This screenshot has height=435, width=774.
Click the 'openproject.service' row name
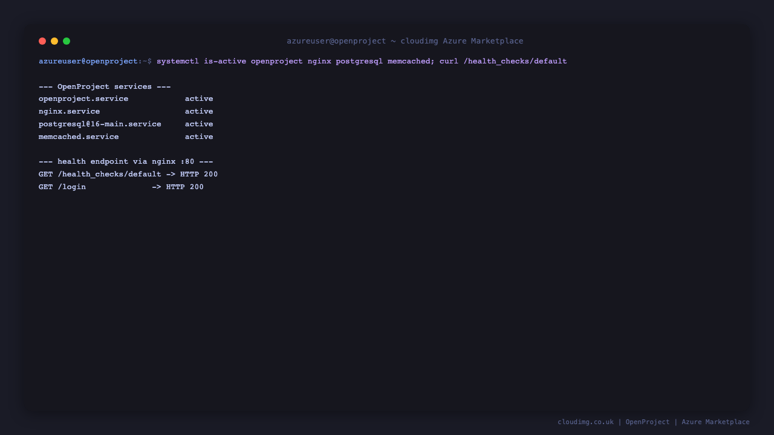tap(83, 98)
